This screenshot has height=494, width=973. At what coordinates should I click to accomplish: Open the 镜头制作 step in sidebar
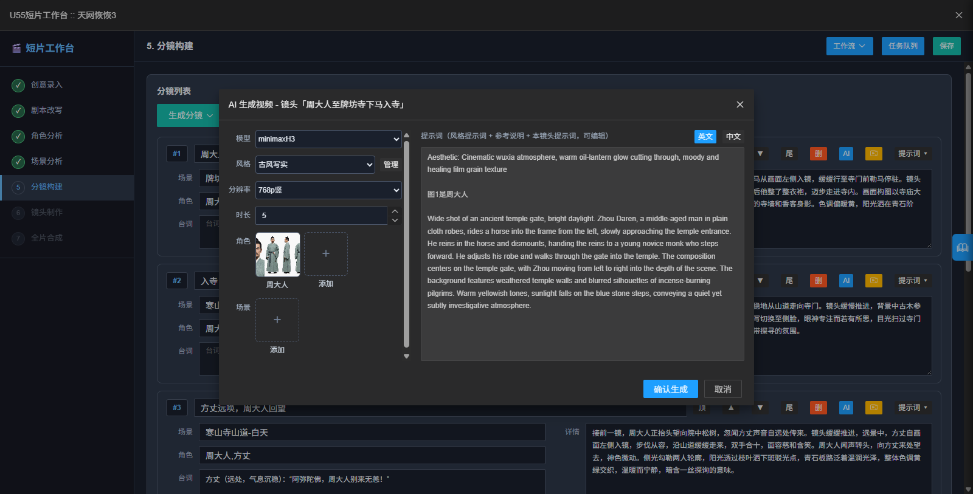[47, 212]
